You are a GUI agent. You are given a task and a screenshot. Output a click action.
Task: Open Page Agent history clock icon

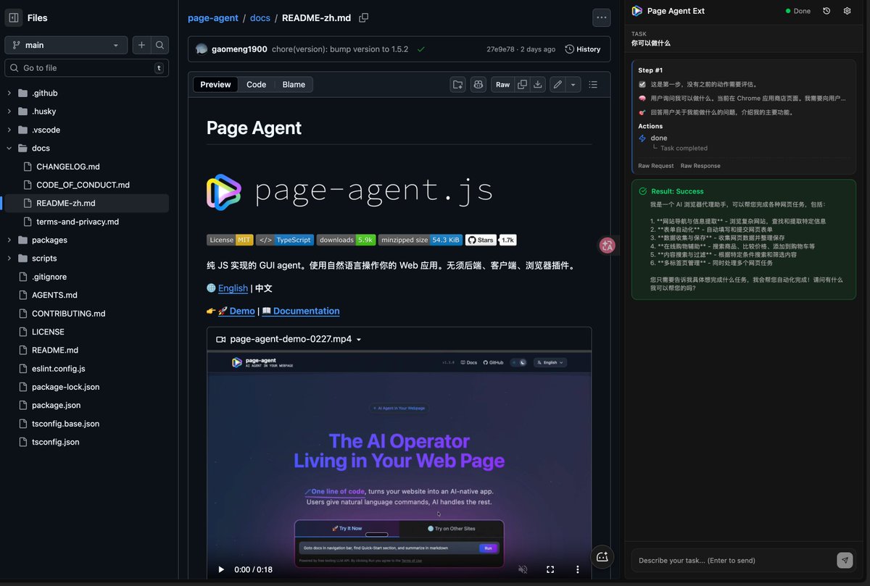[826, 11]
